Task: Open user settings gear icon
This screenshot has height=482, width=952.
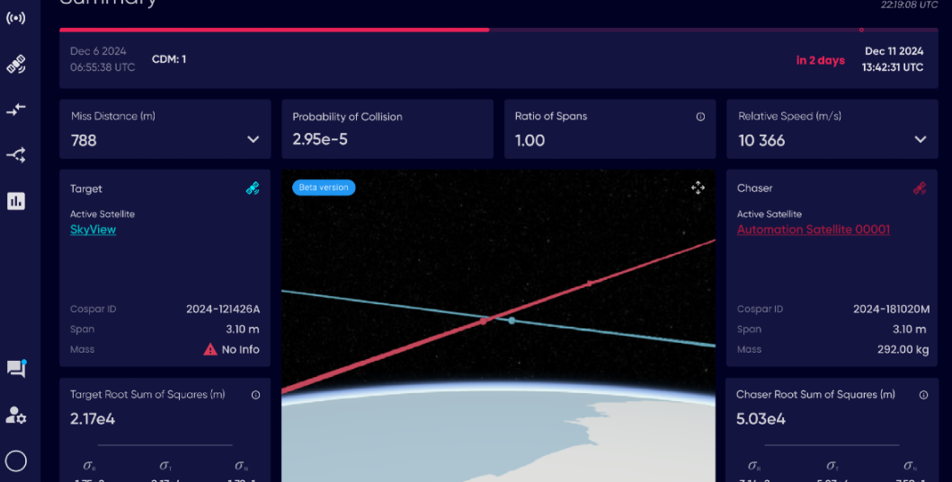Action: pos(16,415)
